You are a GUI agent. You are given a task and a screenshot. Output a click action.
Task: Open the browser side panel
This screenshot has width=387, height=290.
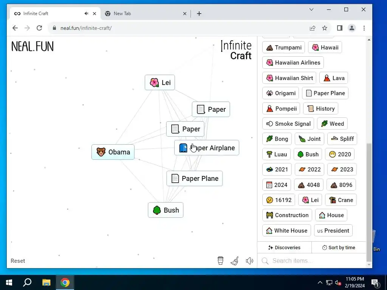coord(340,28)
